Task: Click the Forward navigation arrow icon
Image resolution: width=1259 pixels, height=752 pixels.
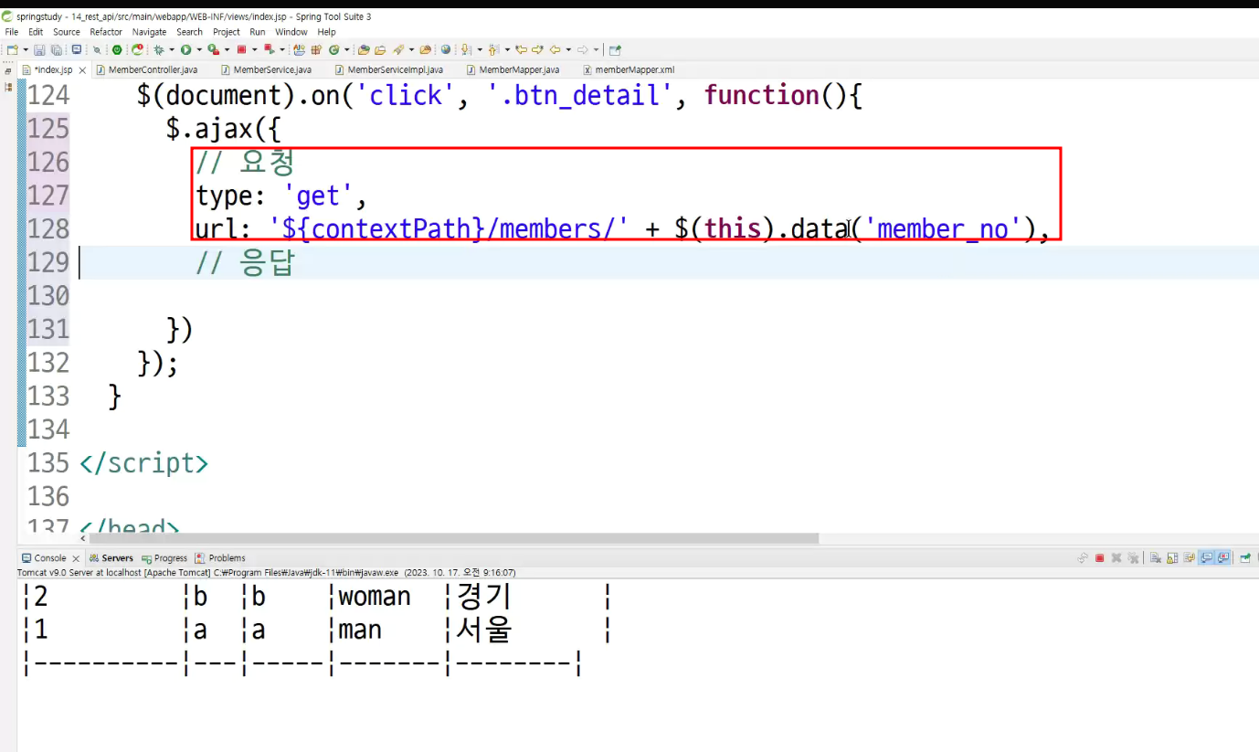Action: pos(582,49)
